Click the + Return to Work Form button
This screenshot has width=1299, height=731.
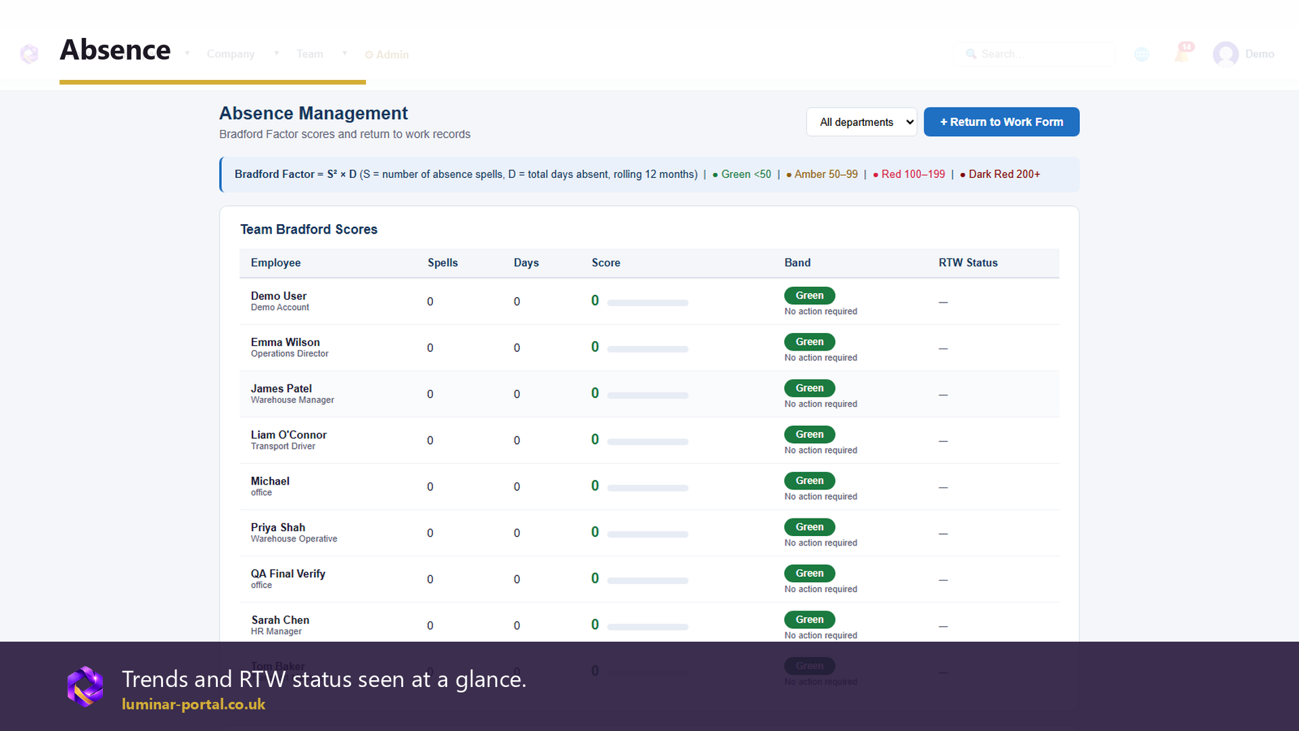tap(1001, 122)
